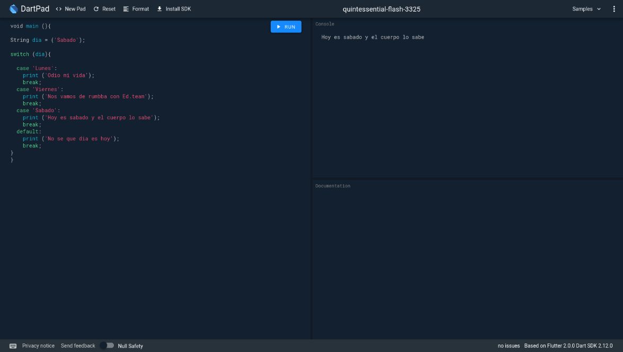Screen dimensions: 623x352
Task: Create a new pad with New Pad
Action: click(70, 9)
